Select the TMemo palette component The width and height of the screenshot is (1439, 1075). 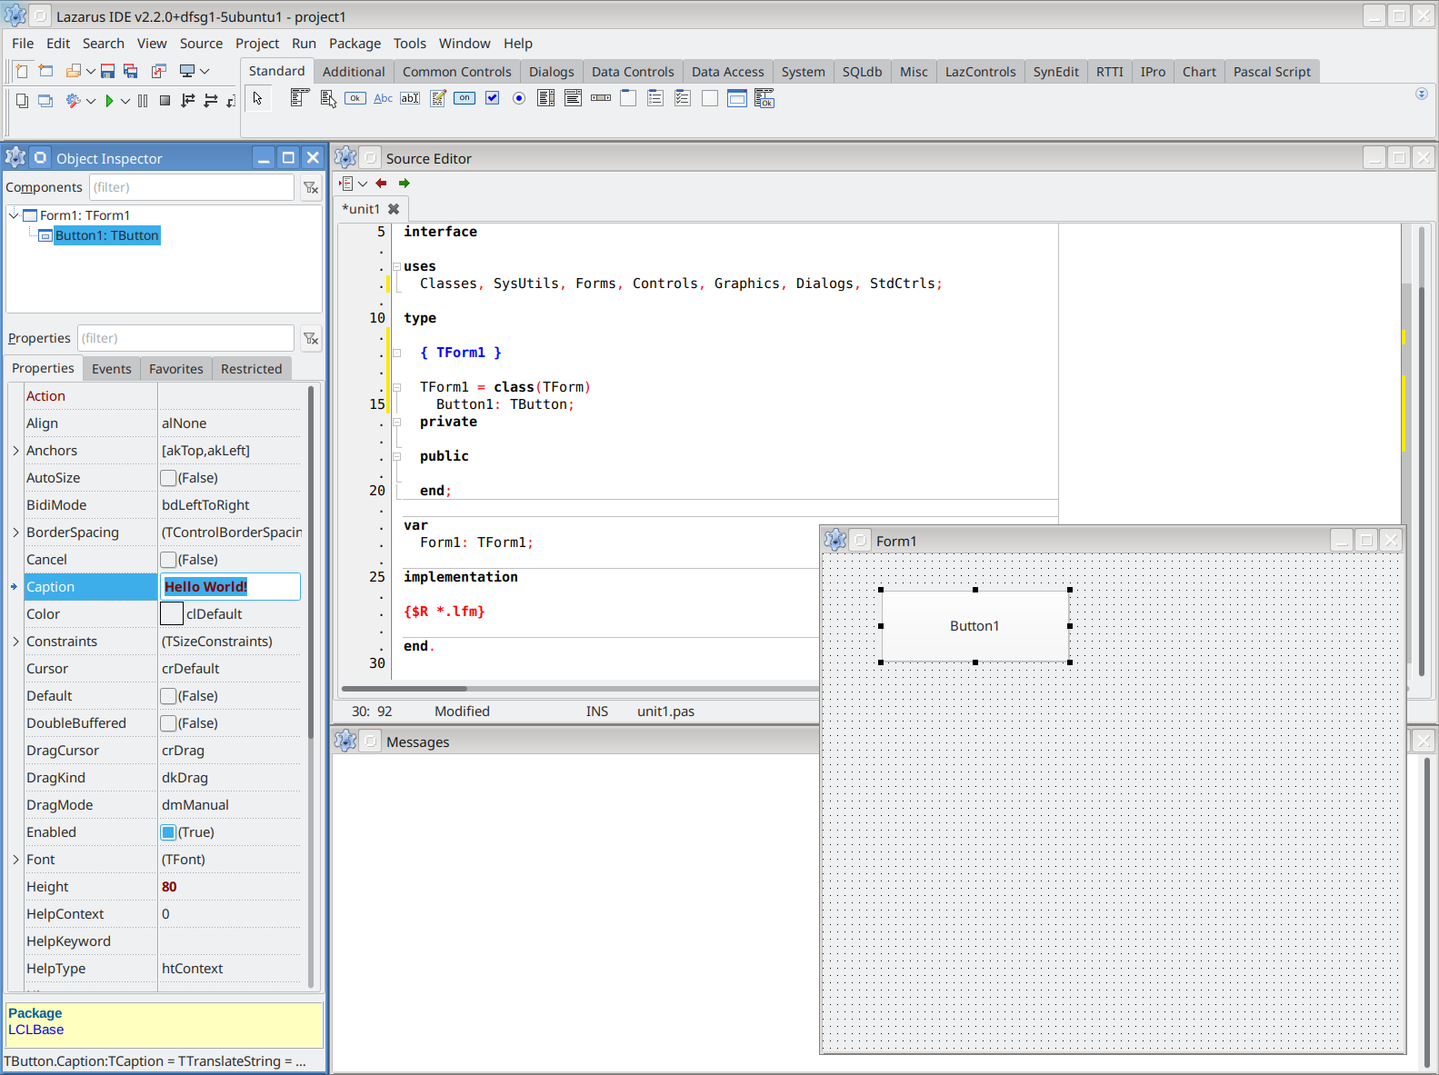pos(437,98)
